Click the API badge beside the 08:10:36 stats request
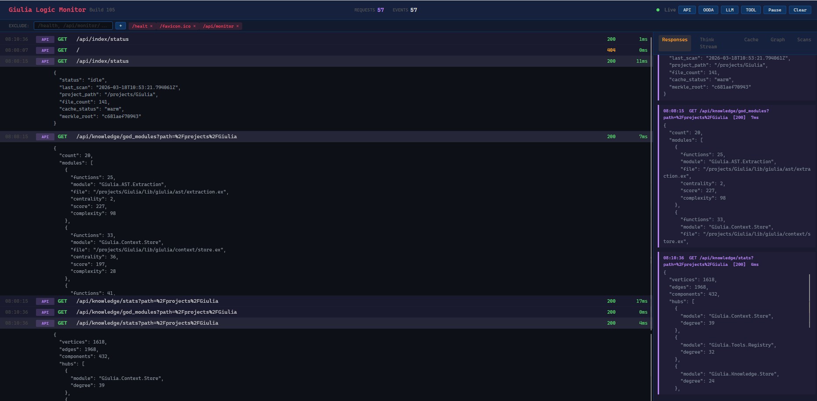The image size is (817, 401). 45,323
